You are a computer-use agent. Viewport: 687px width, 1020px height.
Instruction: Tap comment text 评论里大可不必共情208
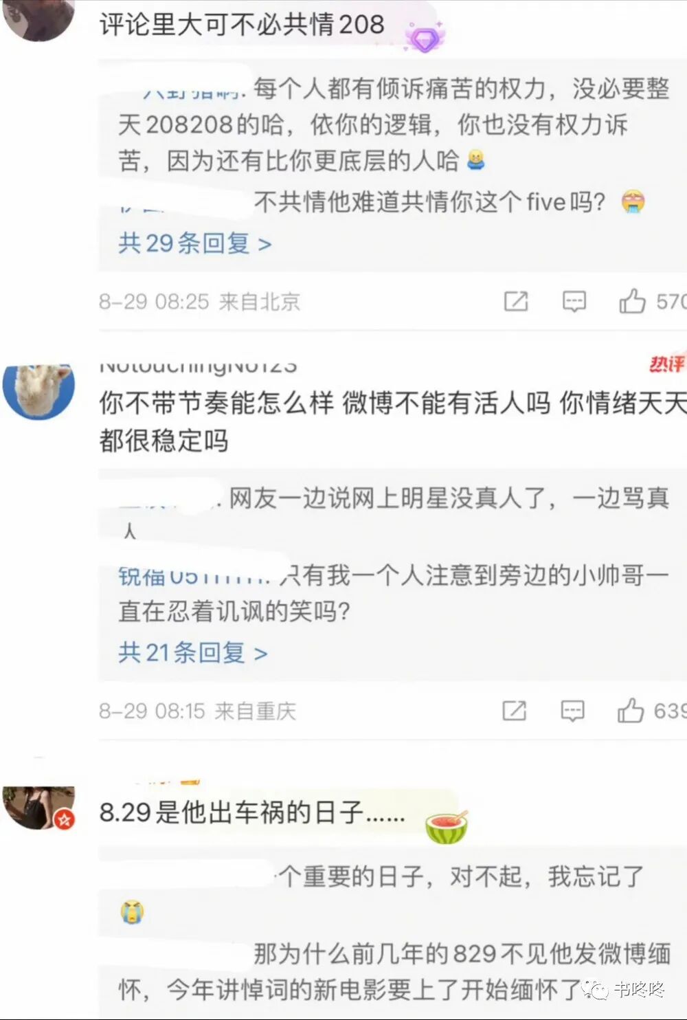point(242,25)
